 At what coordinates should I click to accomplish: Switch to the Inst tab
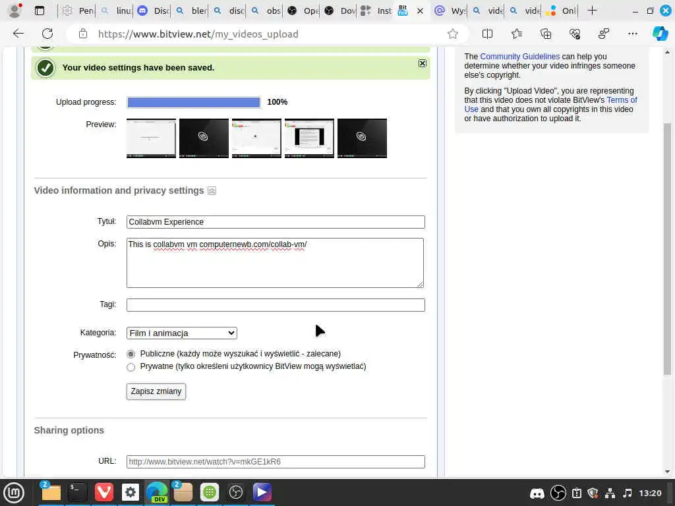click(376, 11)
